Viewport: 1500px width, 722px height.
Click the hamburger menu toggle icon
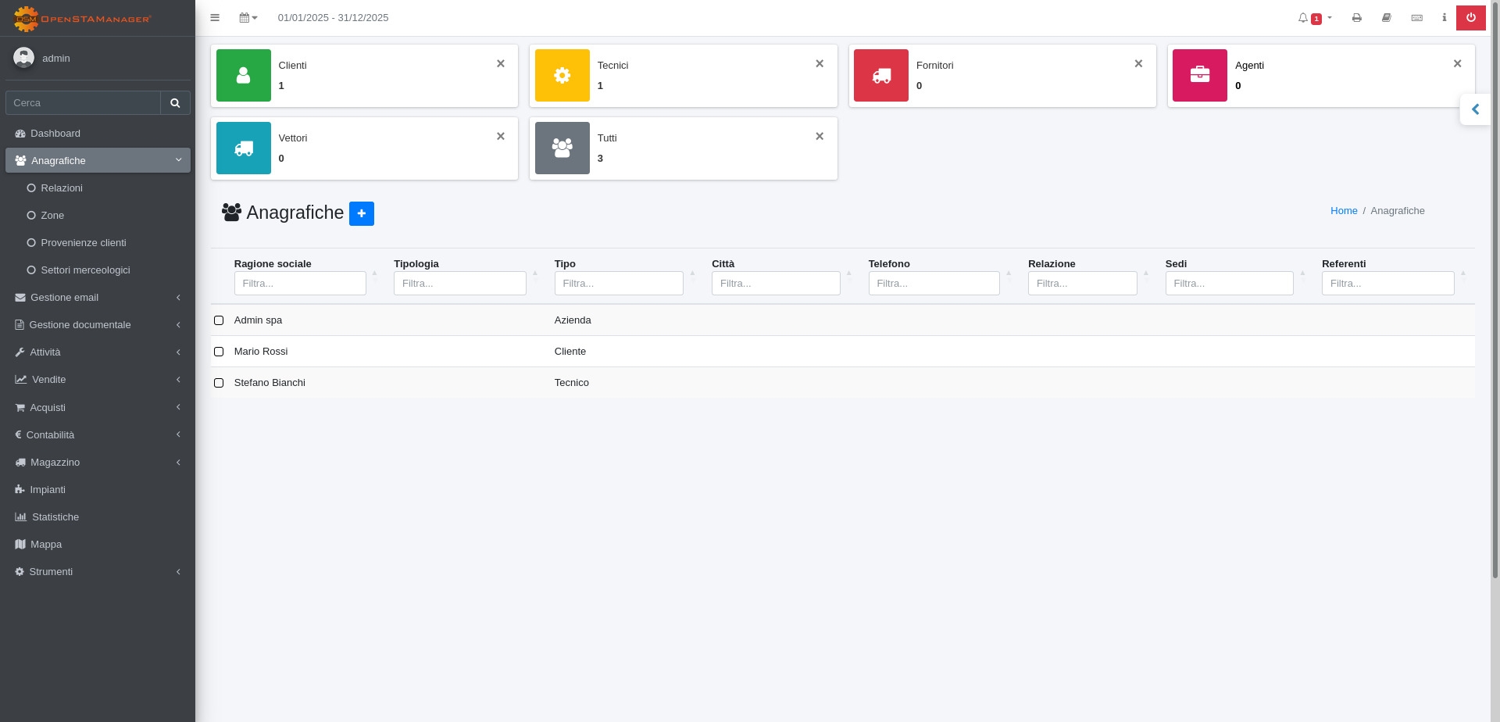[x=215, y=18]
